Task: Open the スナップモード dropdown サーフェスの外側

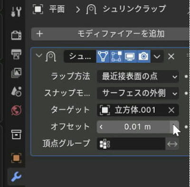Action: point(138,93)
